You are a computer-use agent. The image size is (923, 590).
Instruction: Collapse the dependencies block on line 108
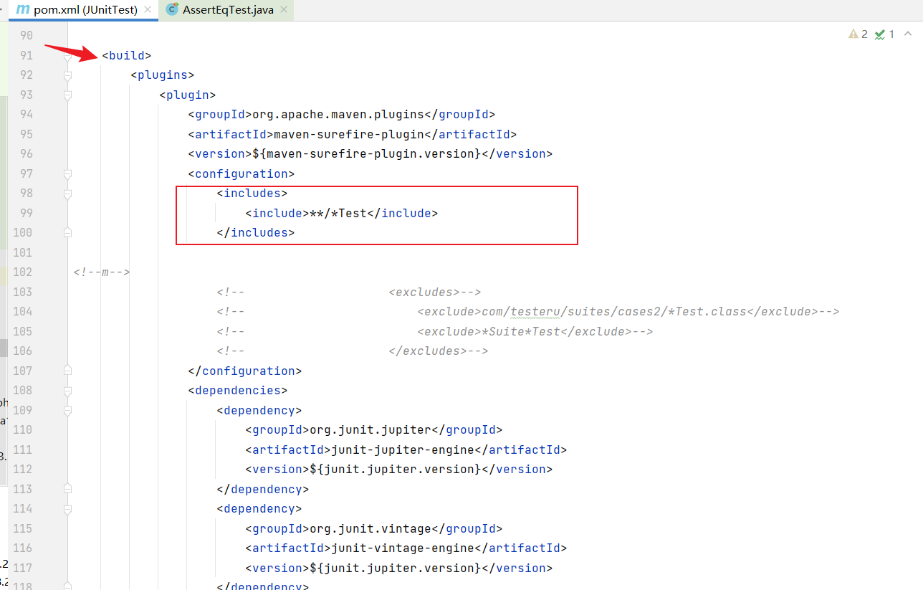(67, 391)
